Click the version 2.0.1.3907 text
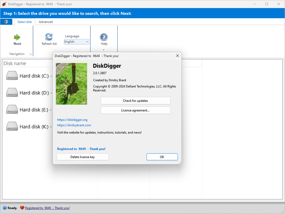The height and width of the screenshot is (214, 285). click(100, 73)
